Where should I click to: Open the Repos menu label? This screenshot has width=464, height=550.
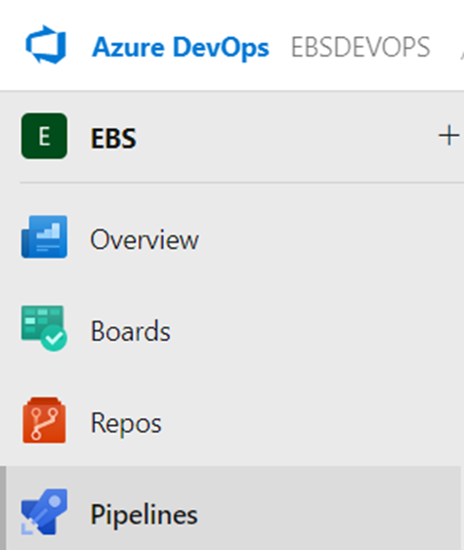click(126, 424)
